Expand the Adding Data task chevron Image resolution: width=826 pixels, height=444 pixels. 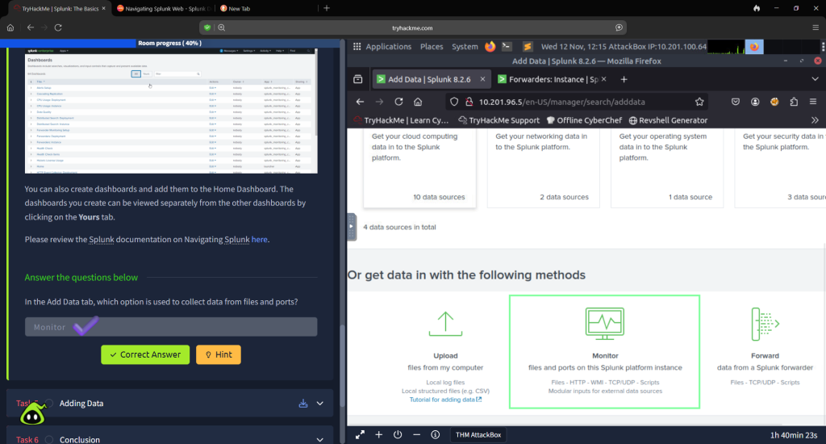click(x=320, y=404)
